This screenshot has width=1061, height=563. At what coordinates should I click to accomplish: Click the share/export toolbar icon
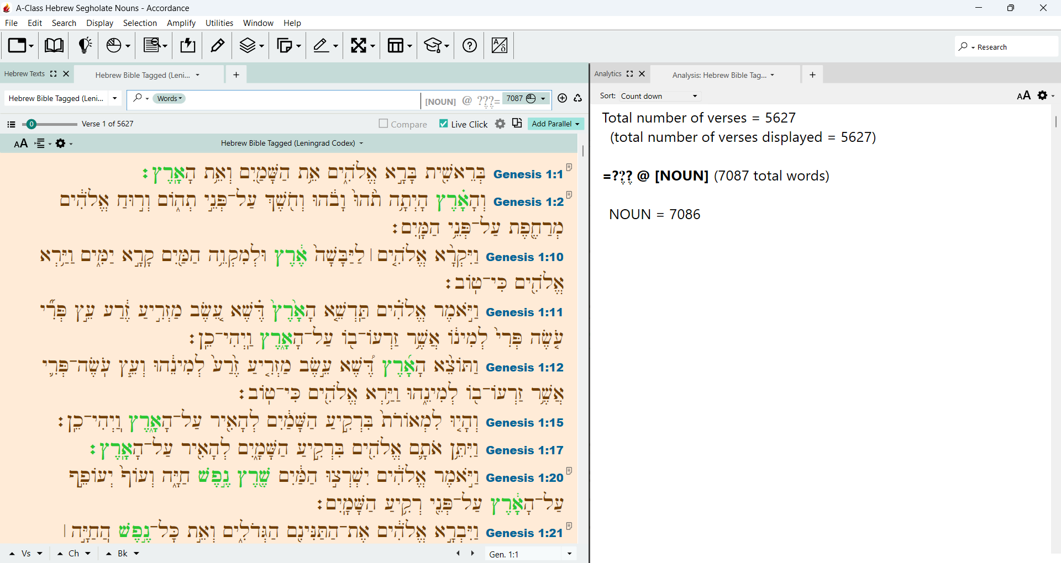[x=188, y=45]
